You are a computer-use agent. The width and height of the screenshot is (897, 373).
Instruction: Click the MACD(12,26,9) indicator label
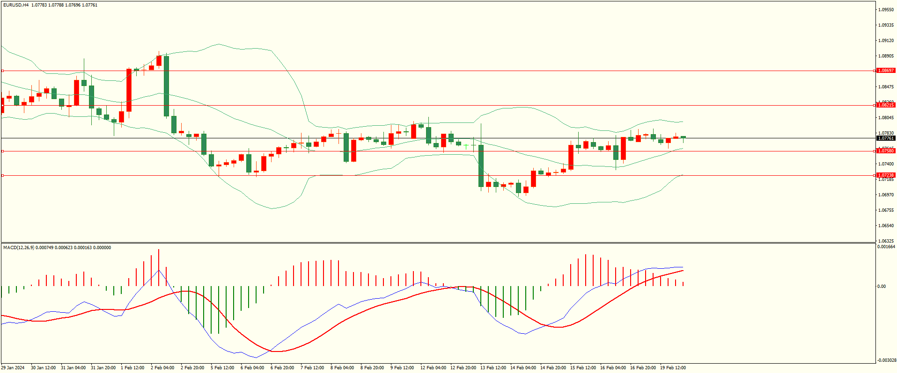tap(19, 248)
